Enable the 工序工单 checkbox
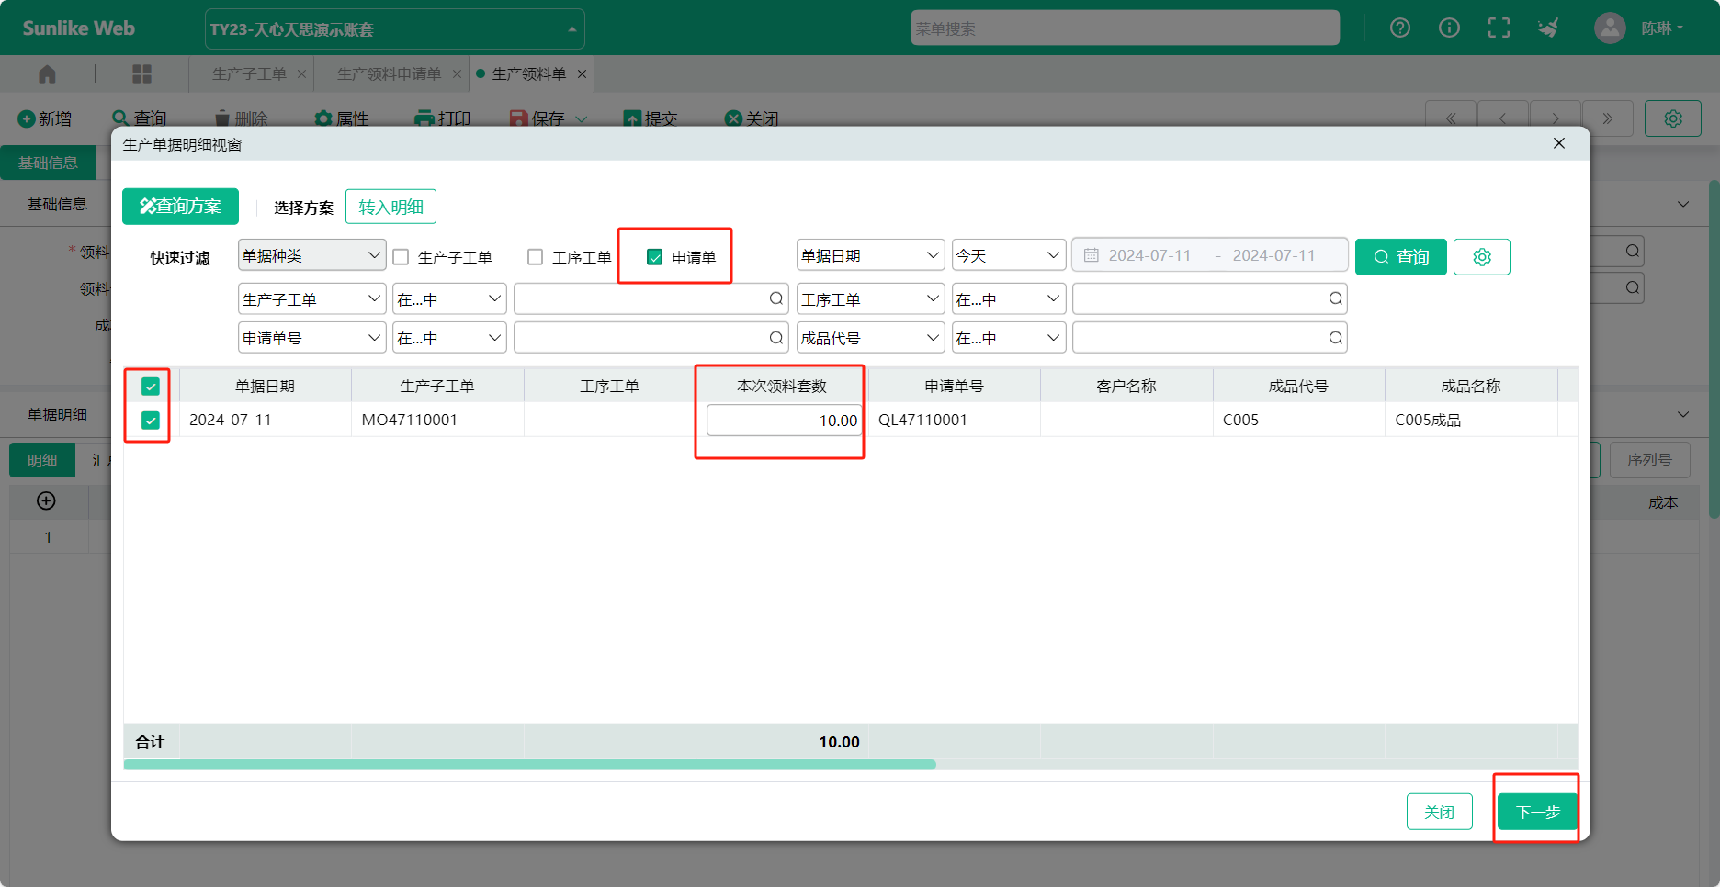Screen dimensions: 1720x887 coord(536,257)
